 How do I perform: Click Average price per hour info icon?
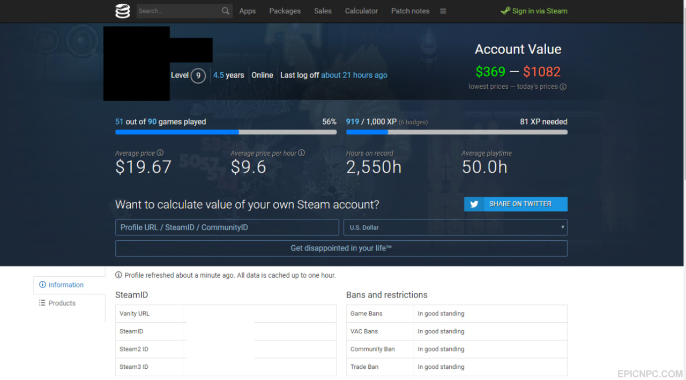302,153
